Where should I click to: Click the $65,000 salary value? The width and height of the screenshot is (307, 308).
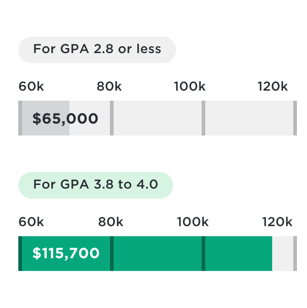pyautogui.click(x=65, y=119)
